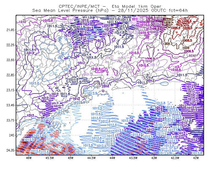The image size is (220, 170).
Task: Click the 28/11/2025 00UTC date text
Action: click(142, 10)
